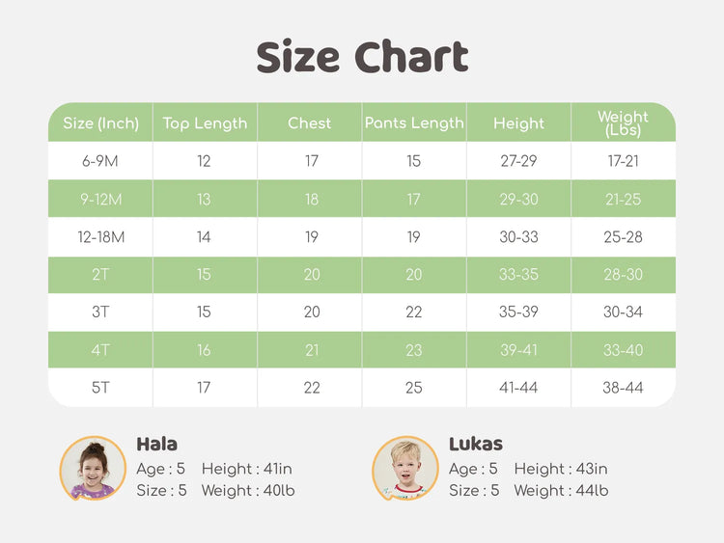
Task: Click the Size Chart title
Action: pos(362,58)
